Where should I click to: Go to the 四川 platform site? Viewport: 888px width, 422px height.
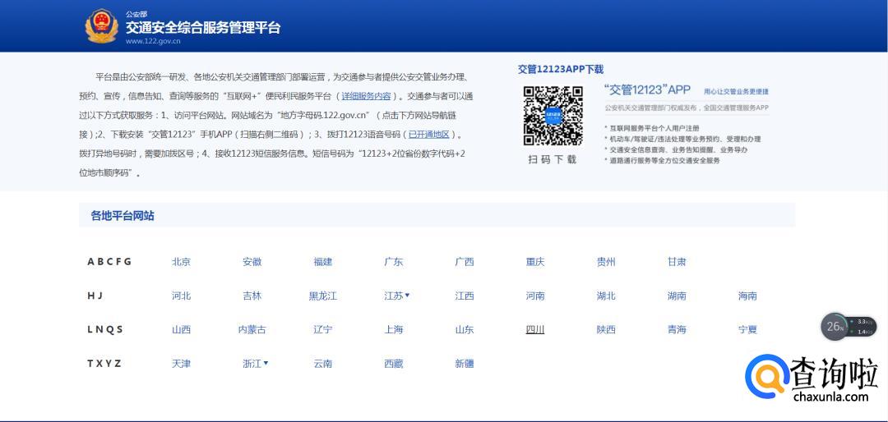535,329
